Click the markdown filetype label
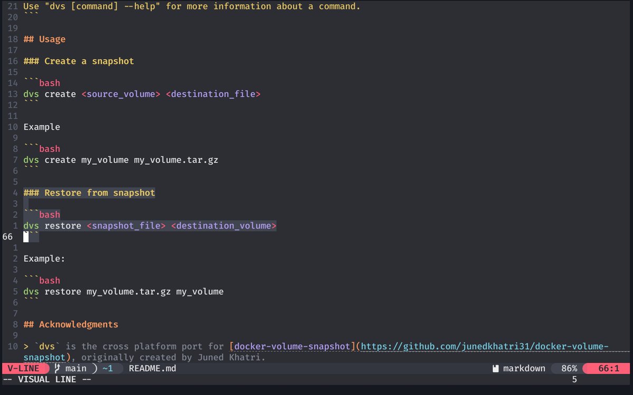The width and height of the screenshot is (633, 395). tap(524, 369)
